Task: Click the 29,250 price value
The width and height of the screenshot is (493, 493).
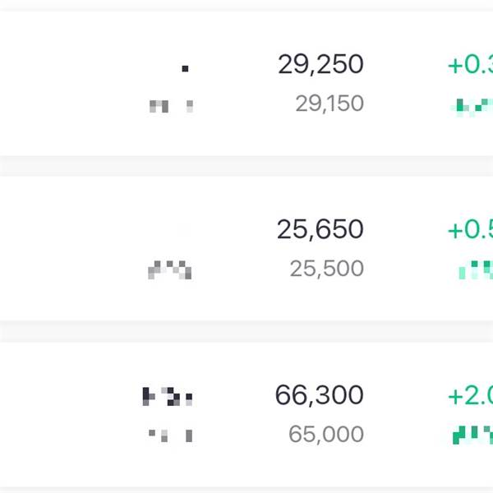Action: 320,65
